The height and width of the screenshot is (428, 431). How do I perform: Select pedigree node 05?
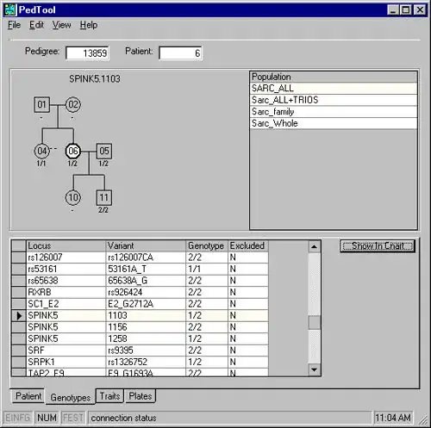point(104,151)
